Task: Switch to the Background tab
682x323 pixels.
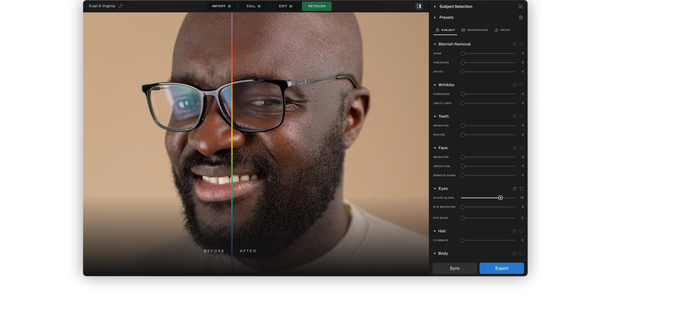Action: tap(475, 30)
